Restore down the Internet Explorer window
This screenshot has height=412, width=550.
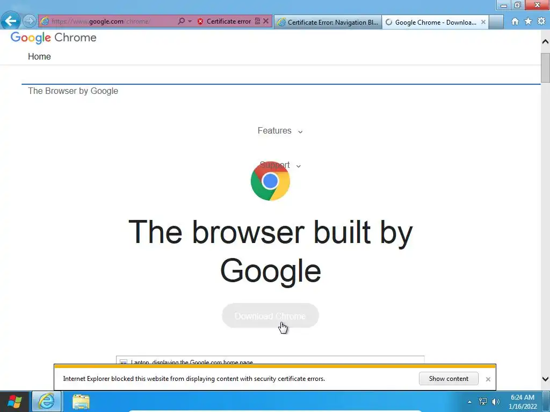[x=517, y=5]
